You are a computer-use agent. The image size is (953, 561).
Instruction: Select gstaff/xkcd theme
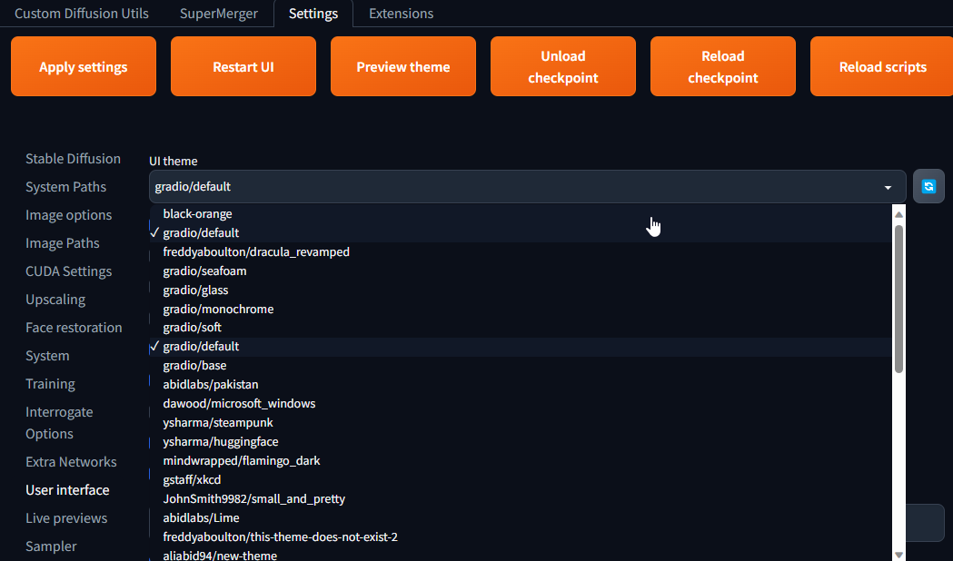521,479
